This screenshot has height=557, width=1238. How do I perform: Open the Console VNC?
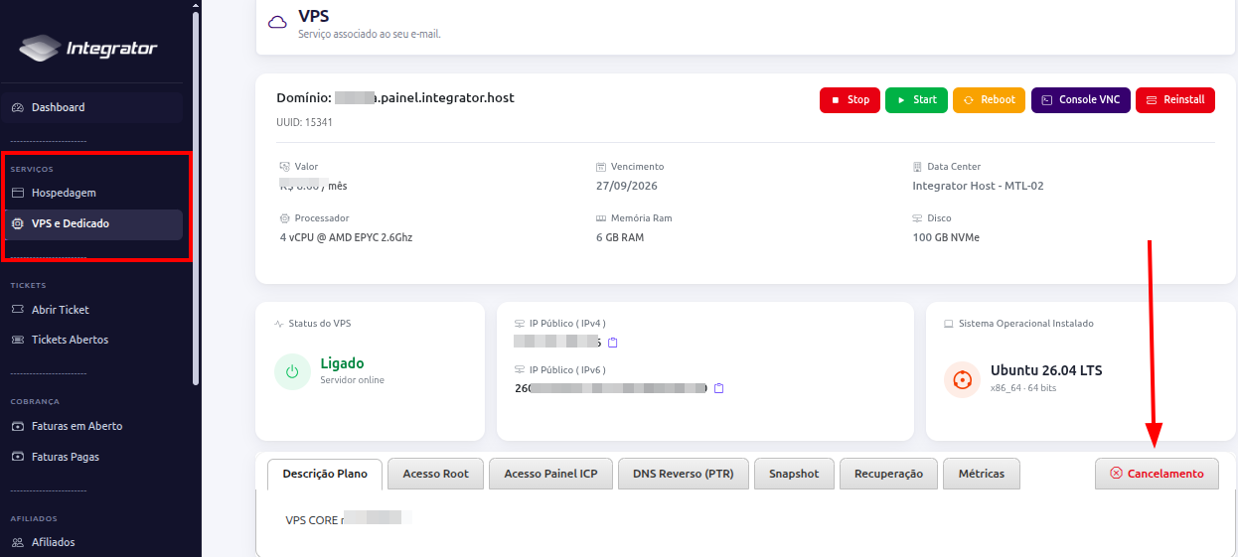(1081, 100)
